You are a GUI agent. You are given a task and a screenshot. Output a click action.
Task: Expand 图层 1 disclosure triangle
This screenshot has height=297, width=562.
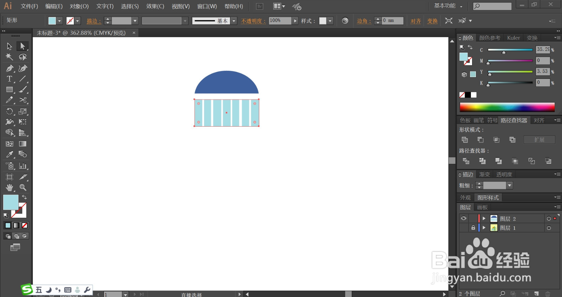484,228
